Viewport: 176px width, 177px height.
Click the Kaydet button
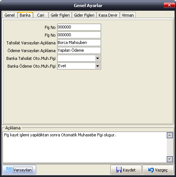click(x=126, y=170)
